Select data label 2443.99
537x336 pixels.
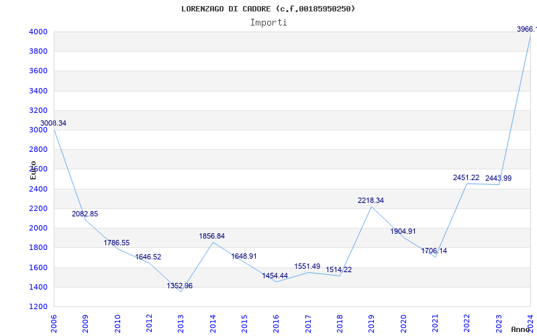[x=498, y=178]
